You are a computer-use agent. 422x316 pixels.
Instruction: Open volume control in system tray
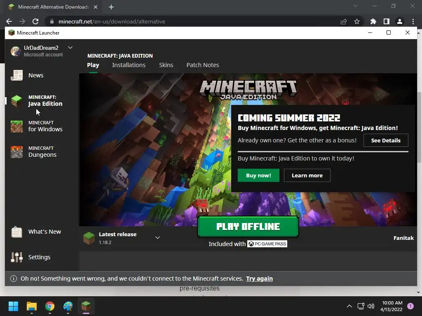tap(371, 306)
